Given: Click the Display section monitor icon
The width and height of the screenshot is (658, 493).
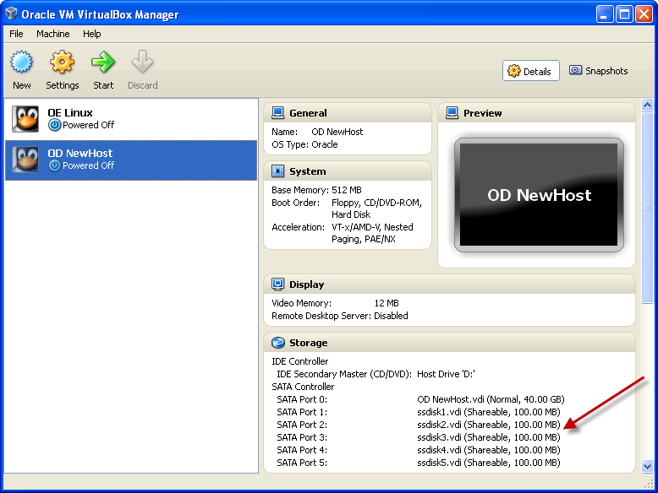Looking at the screenshot, I should [x=277, y=284].
